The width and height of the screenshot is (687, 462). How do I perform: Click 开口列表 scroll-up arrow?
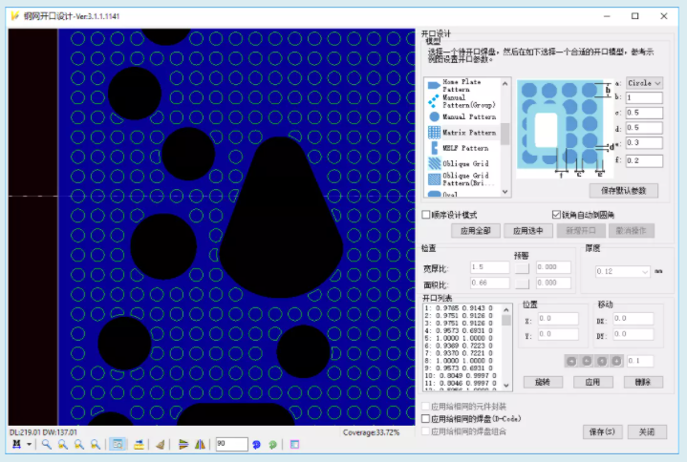tap(506, 309)
